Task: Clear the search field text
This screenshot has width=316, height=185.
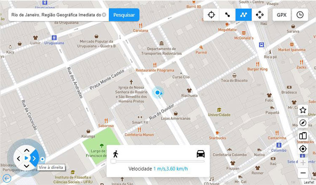Action: coord(104,15)
